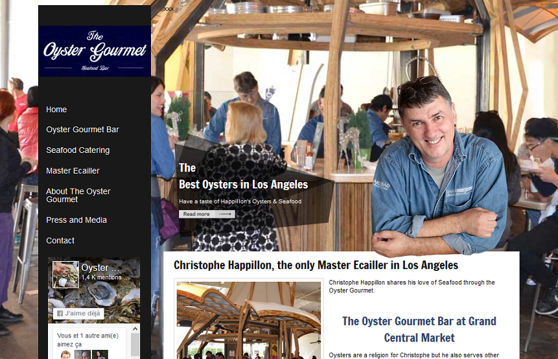Visit Press and Media page
The image size is (558, 359).
pos(76,220)
